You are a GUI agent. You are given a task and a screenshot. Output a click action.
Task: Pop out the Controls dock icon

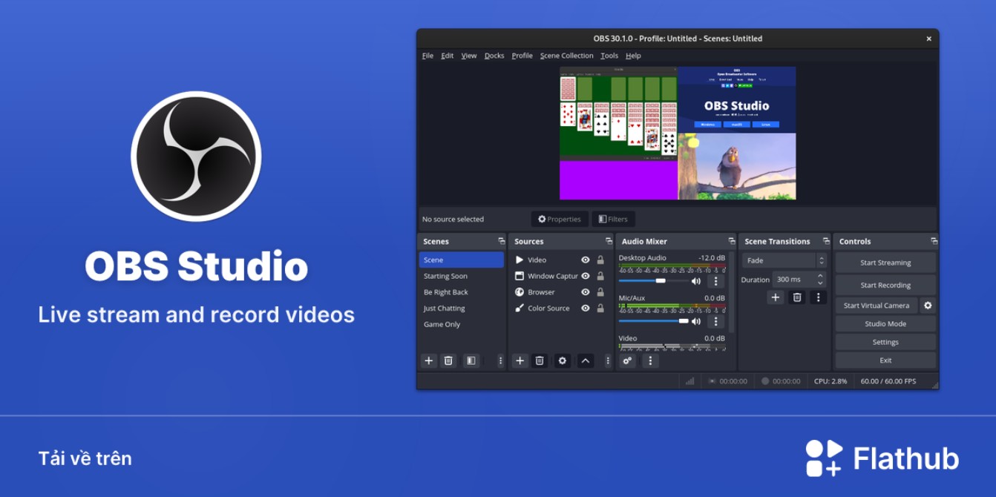pyautogui.click(x=934, y=241)
